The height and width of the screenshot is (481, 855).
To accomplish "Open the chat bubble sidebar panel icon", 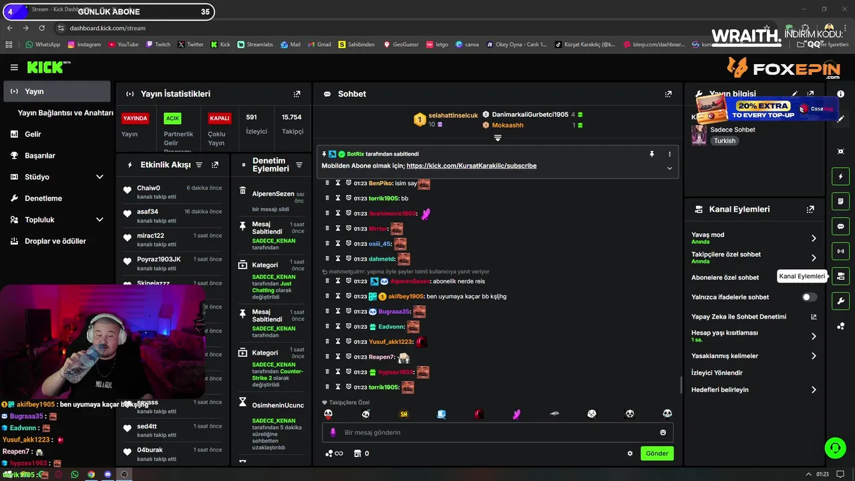I will click(x=841, y=226).
